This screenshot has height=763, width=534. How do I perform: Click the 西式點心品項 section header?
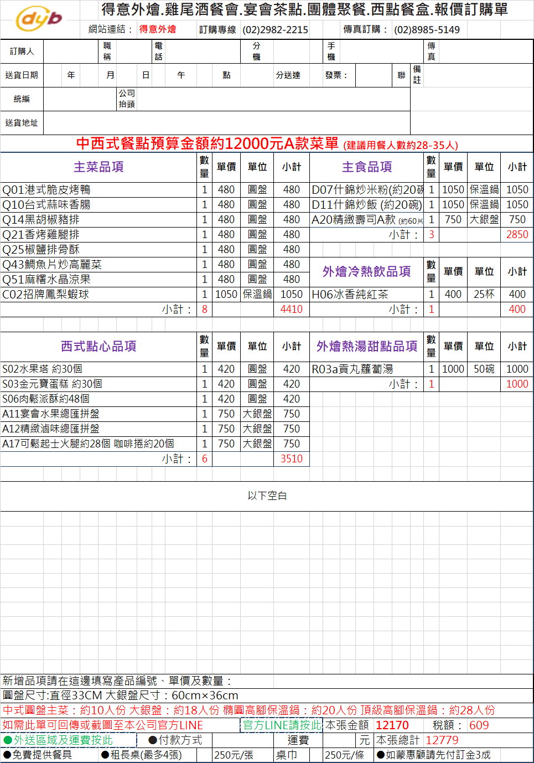pos(99,347)
